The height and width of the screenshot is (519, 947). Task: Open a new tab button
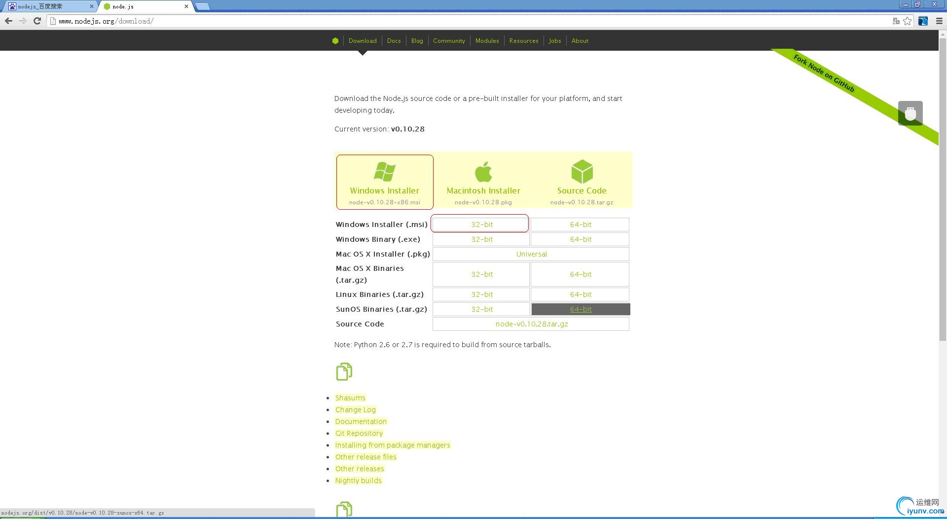(202, 6)
